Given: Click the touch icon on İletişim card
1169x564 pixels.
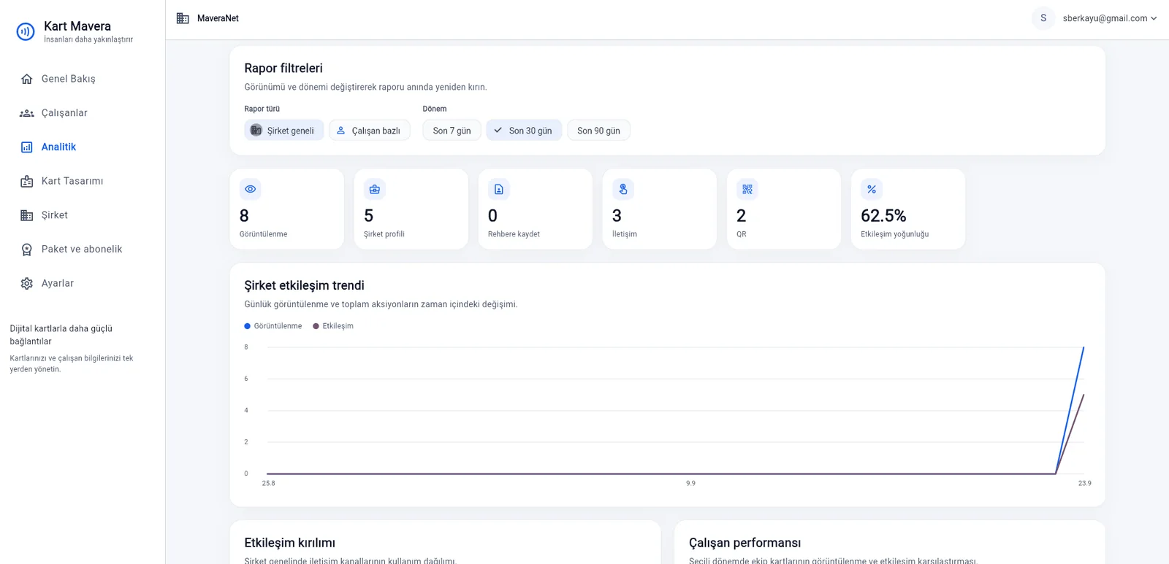Looking at the screenshot, I should 623,189.
